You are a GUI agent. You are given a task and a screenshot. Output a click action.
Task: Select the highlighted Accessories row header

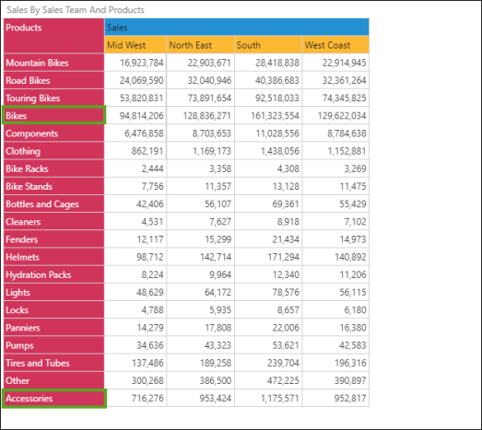(54, 399)
